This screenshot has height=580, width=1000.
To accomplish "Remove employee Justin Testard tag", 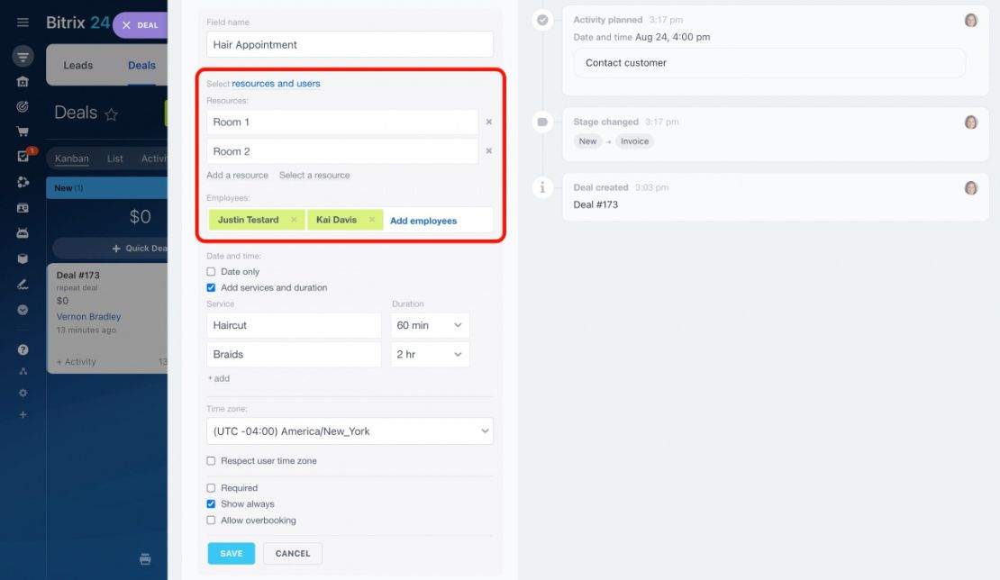I will [294, 219].
